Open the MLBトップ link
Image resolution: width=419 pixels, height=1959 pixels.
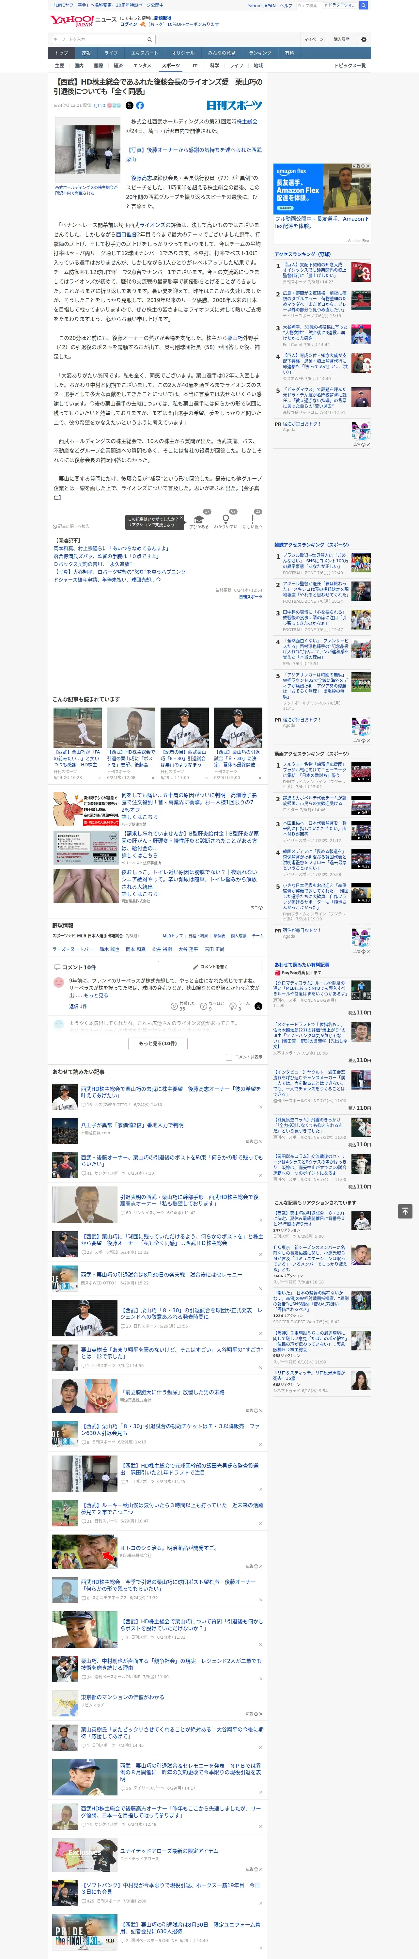pos(173,935)
